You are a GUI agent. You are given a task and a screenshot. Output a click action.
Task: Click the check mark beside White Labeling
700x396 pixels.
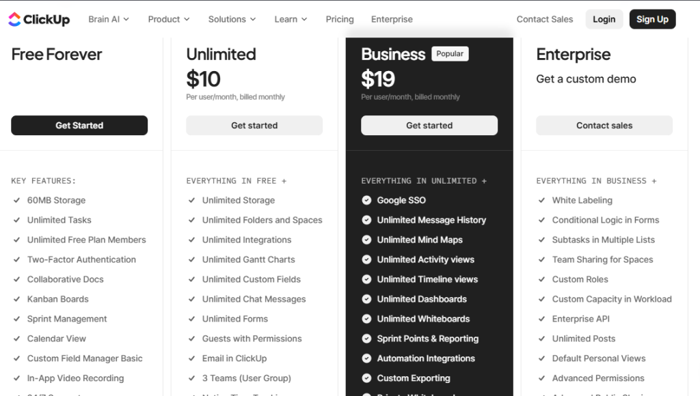[x=541, y=200]
